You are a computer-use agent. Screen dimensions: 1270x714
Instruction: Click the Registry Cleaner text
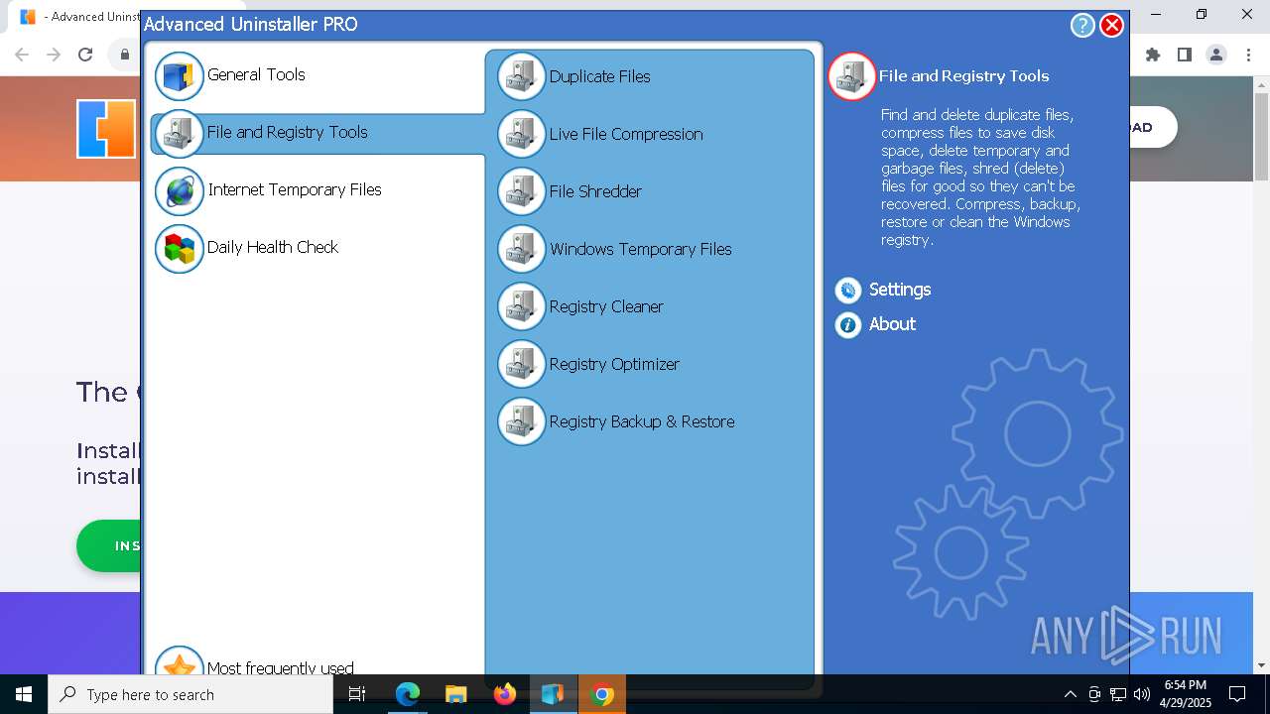pos(606,306)
